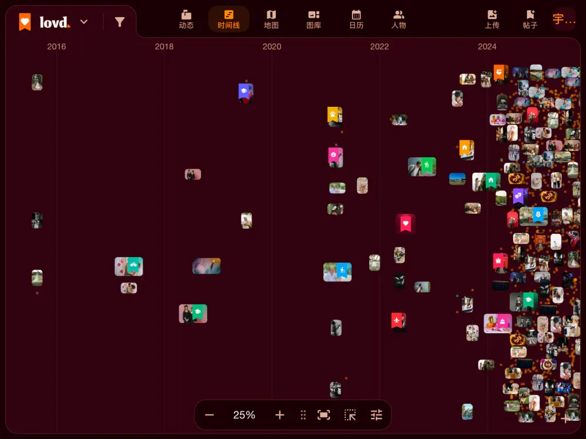Open the green house bookmark
This screenshot has height=439, width=586.
pyautogui.click(x=491, y=181)
